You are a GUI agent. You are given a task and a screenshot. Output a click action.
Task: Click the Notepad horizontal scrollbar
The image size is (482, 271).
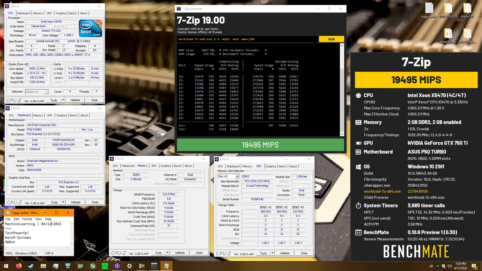[x=36, y=248]
